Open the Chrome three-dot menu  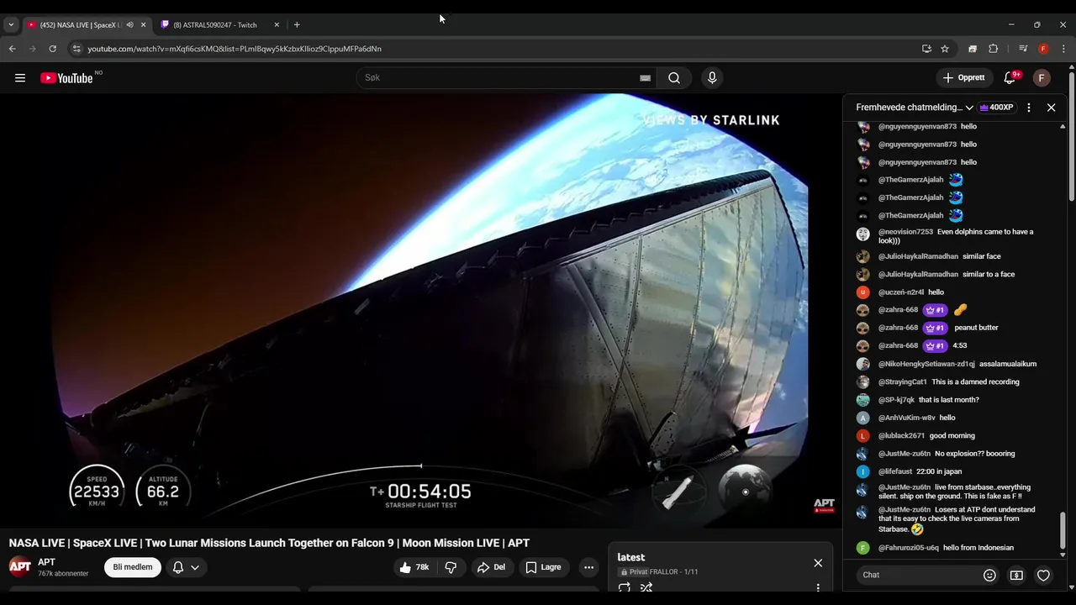[1063, 49]
